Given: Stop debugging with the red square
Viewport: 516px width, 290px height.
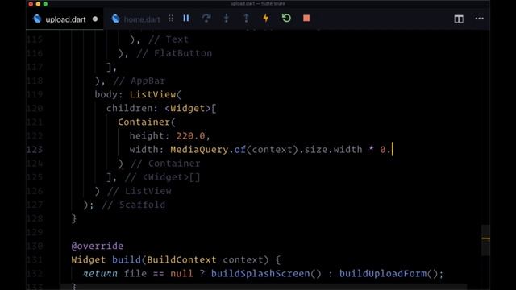Looking at the screenshot, I should pyautogui.click(x=306, y=19).
